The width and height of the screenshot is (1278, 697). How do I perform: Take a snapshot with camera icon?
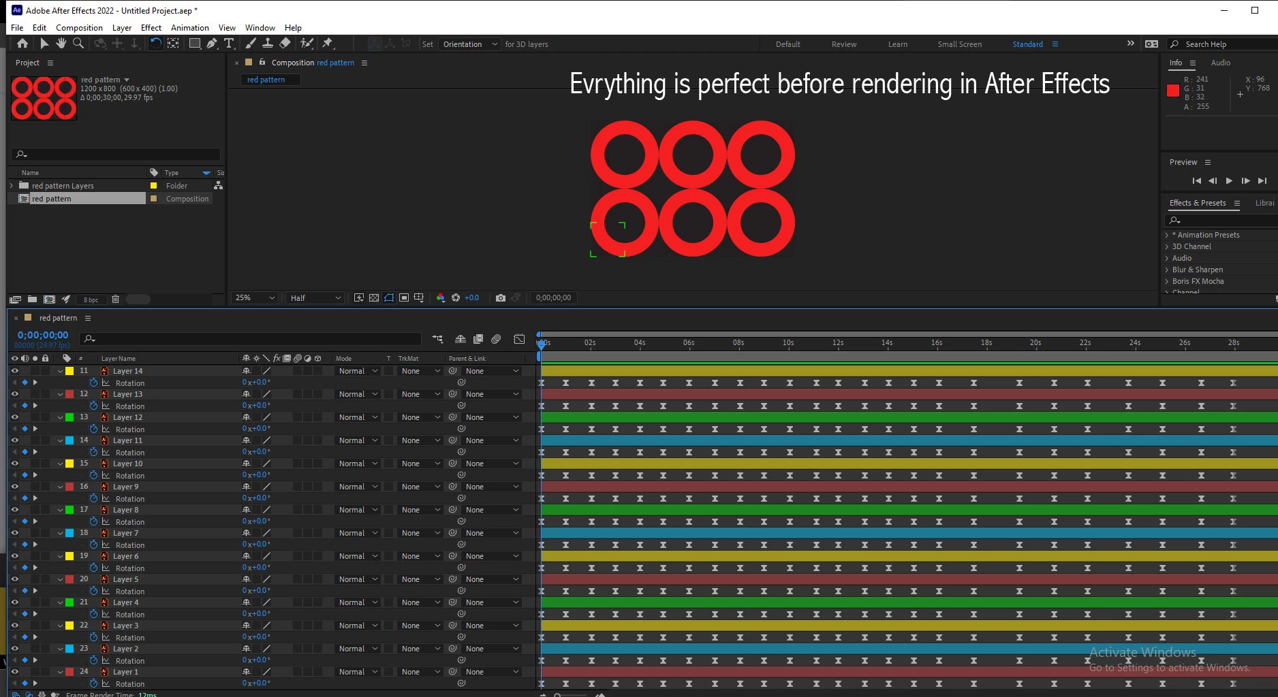(x=501, y=298)
